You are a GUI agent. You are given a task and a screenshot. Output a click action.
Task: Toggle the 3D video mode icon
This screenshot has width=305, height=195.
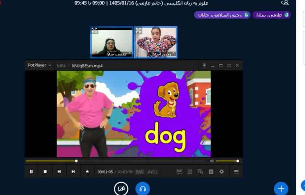click(x=190, y=172)
